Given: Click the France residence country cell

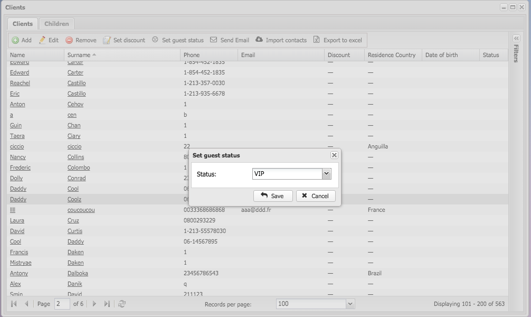Looking at the screenshot, I should [376, 210].
